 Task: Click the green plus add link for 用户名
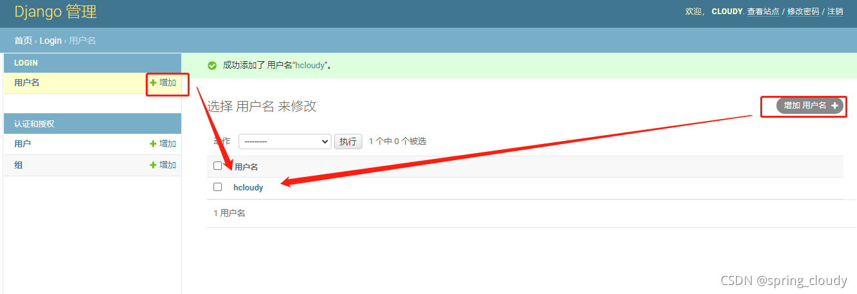point(163,82)
